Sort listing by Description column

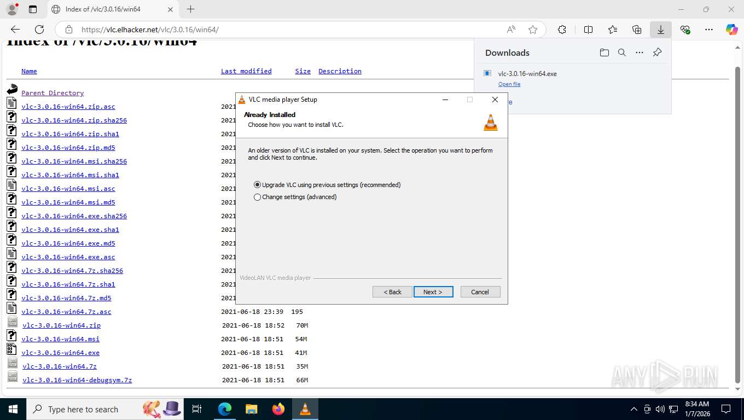(340, 71)
